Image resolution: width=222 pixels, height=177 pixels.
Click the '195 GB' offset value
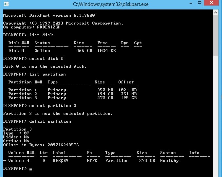point(129,98)
